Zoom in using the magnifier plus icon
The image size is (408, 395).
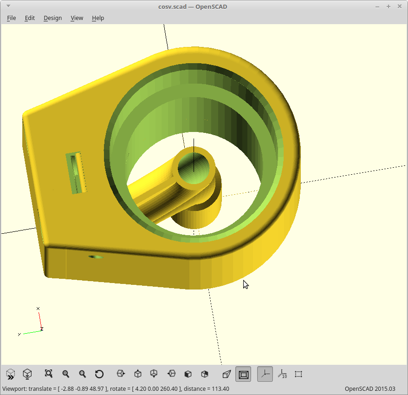pyautogui.click(x=66, y=374)
